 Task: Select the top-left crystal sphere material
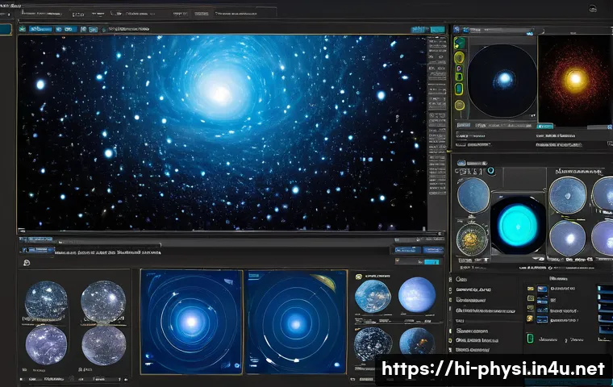47,300
